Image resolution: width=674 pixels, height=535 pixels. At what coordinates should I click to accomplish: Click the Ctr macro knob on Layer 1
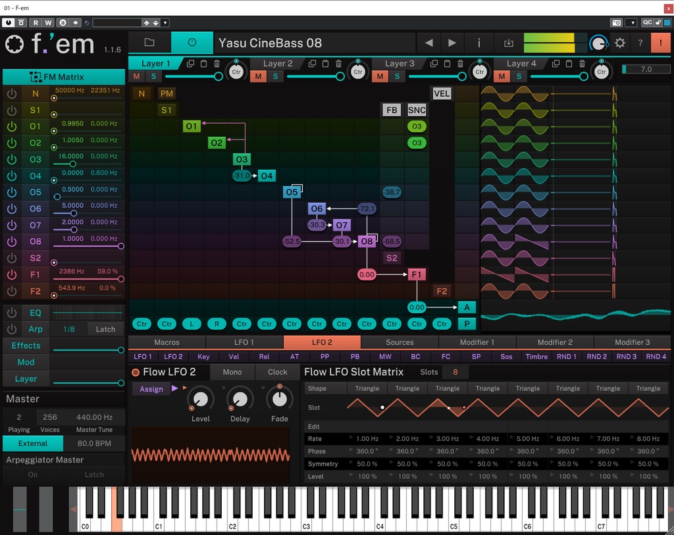[x=236, y=71]
